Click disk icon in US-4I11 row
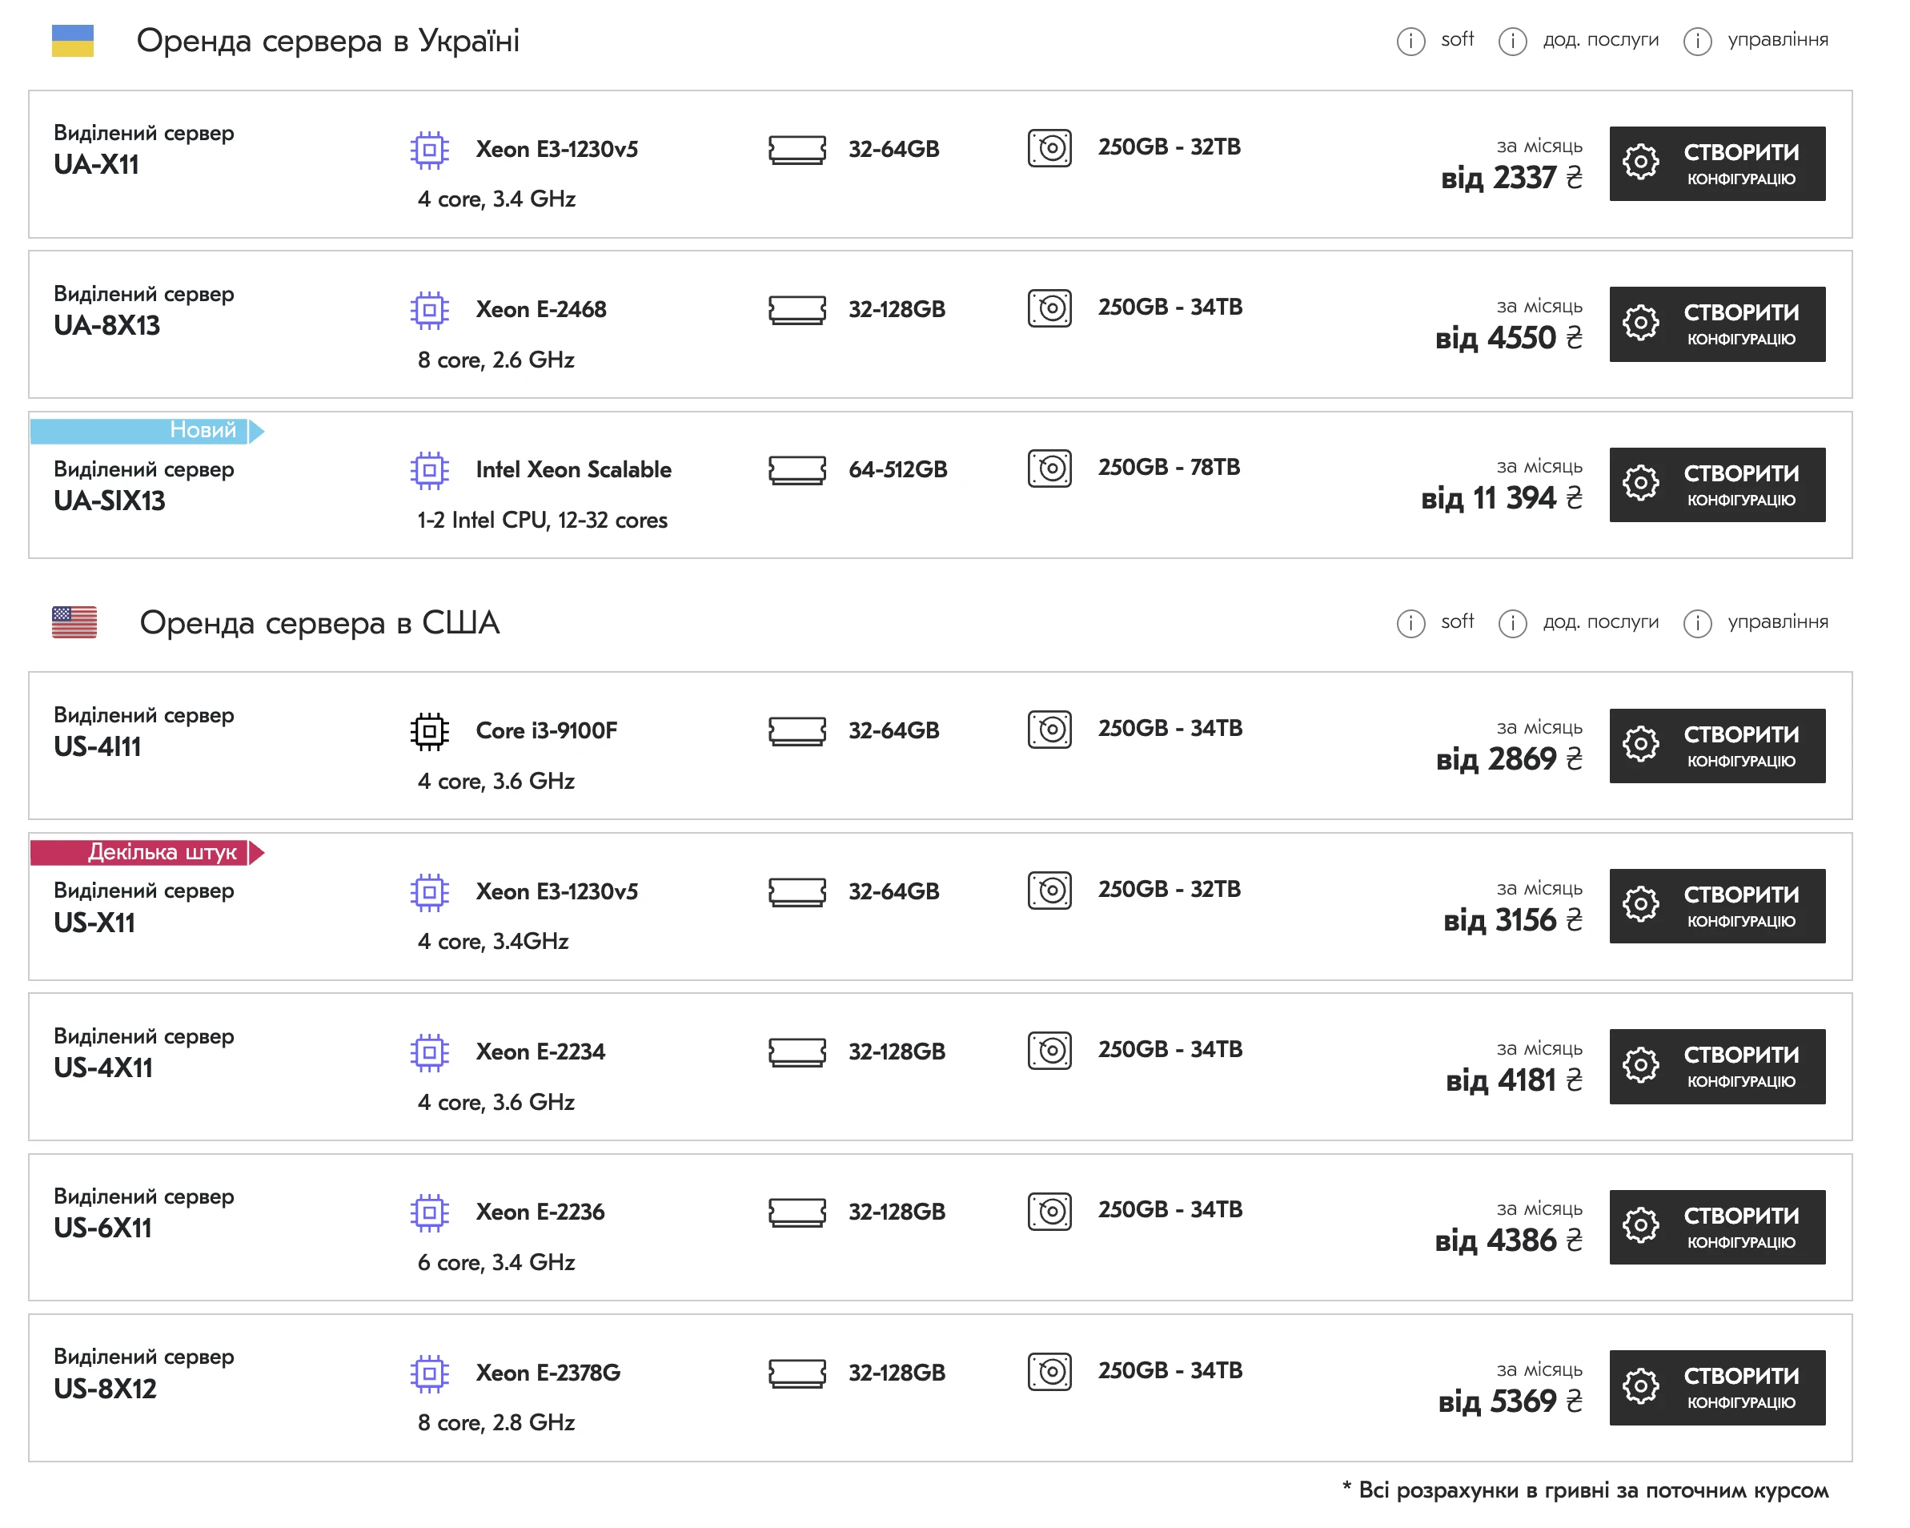Image resolution: width=1910 pixels, height=1528 pixels. click(1049, 730)
